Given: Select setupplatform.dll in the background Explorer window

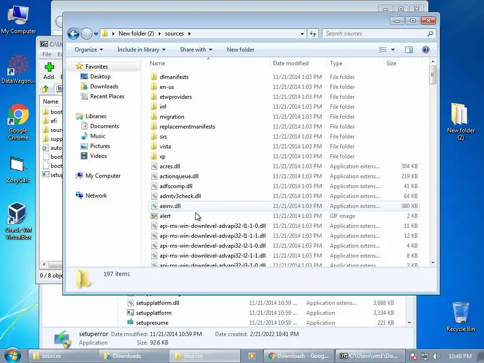Looking at the screenshot, I should click(157, 303).
